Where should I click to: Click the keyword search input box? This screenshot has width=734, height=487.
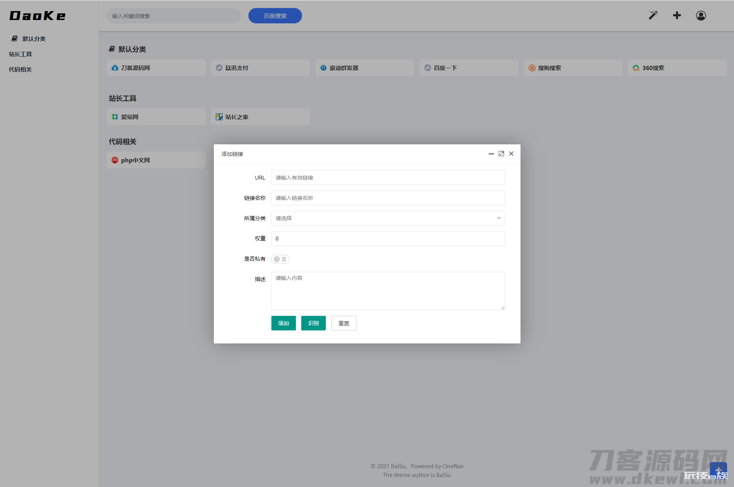click(x=174, y=16)
